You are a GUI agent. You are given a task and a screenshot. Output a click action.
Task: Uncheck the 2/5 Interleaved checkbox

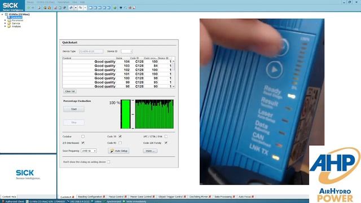point(83,143)
